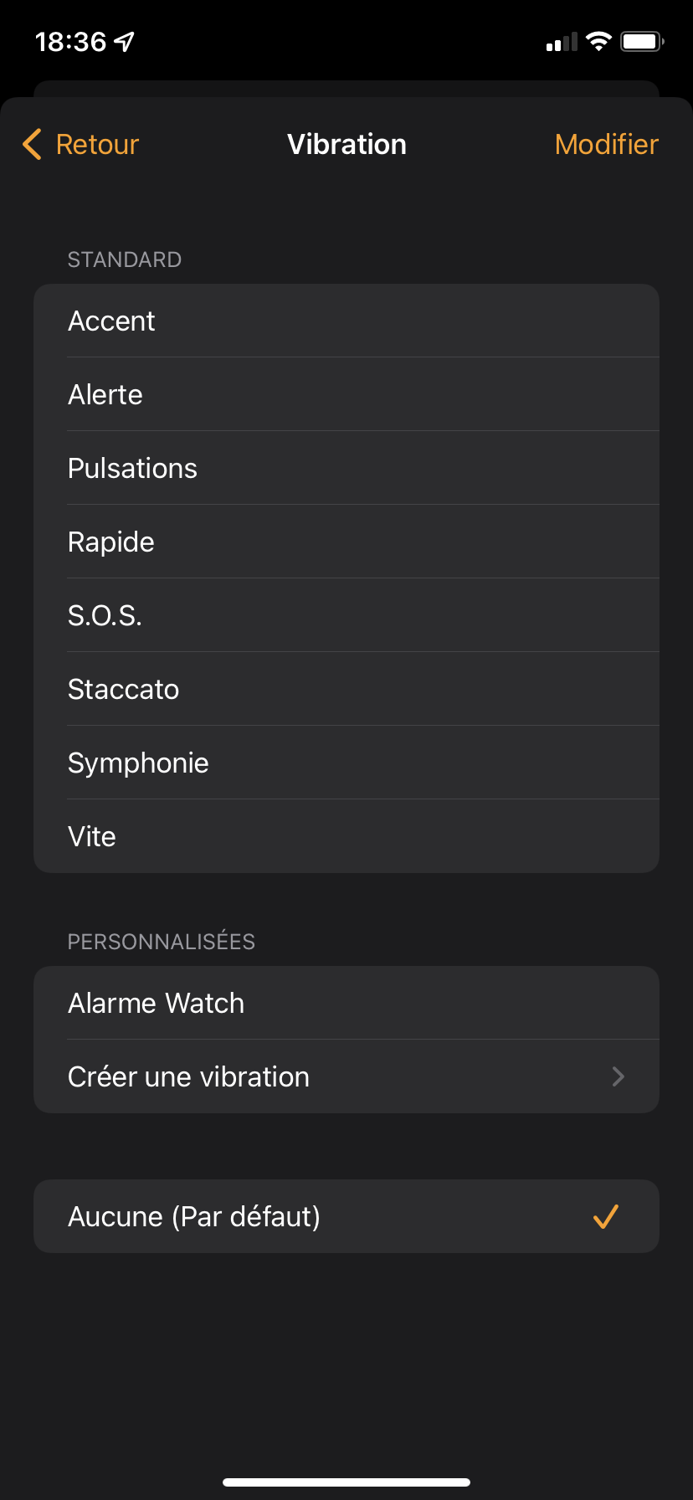Open Créer une vibration chevron

(x=619, y=1076)
